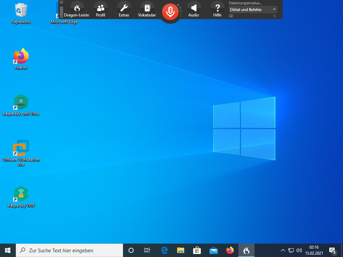Open the Dragon app from the taskbar
Viewport: 343px width, 257px height.
(246, 250)
